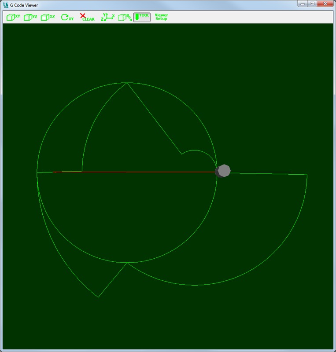Screen dimensions: 336x352
Task: Rotate the view with the XY rotate icon
Action: [x=67, y=17]
